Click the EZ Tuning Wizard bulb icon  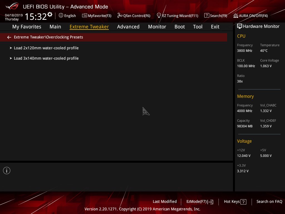click(159, 16)
